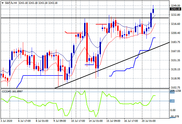
Task: Click CCI axis value 0.00
Action: pyautogui.click(x=173, y=110)
